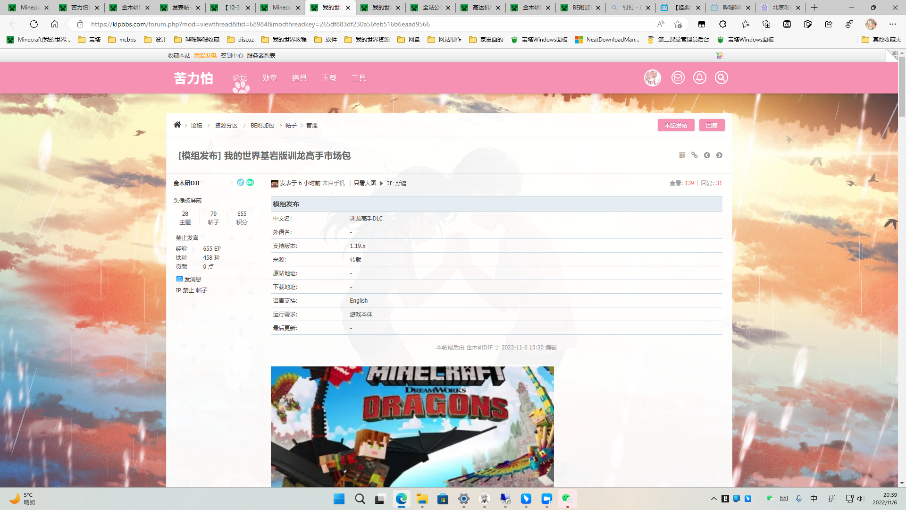
Task: Select the 论坛 navigation menu item
Action: click(x=240, y=78)
